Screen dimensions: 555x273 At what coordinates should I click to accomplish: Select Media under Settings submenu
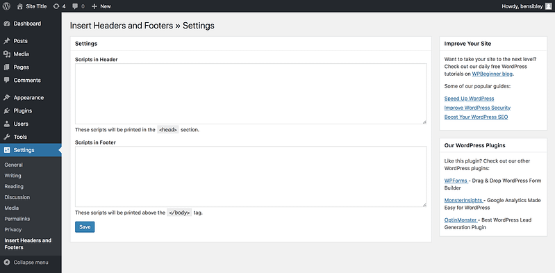tap(11, 208)
